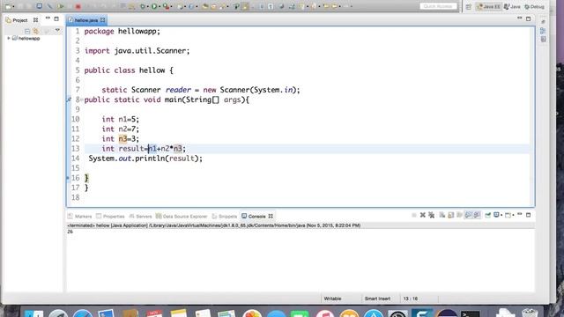Image resolution: width=564 pixels, height=317 pixels.
Task: Maximize the Console panel
Action: coord(529,215)
